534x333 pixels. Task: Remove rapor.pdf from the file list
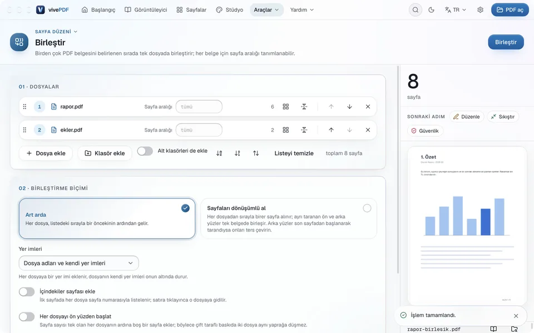click(x=368, y=107)
